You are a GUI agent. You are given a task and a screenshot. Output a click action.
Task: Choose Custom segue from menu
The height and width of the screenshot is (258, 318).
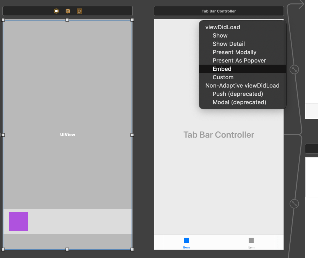pyautogui.click(x=223, y=77)
